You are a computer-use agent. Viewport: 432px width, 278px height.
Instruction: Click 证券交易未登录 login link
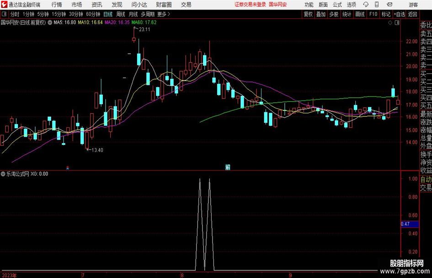[250, 5]
